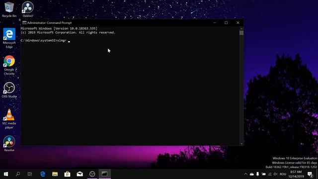The width and height of the screenshot is (318, 179).
Task: Switch the ROU input language indicator
Action: [283, 174]
